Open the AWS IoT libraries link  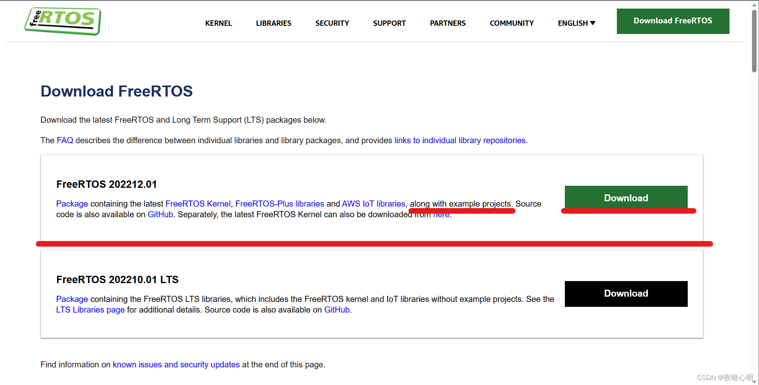pos(373,204)
